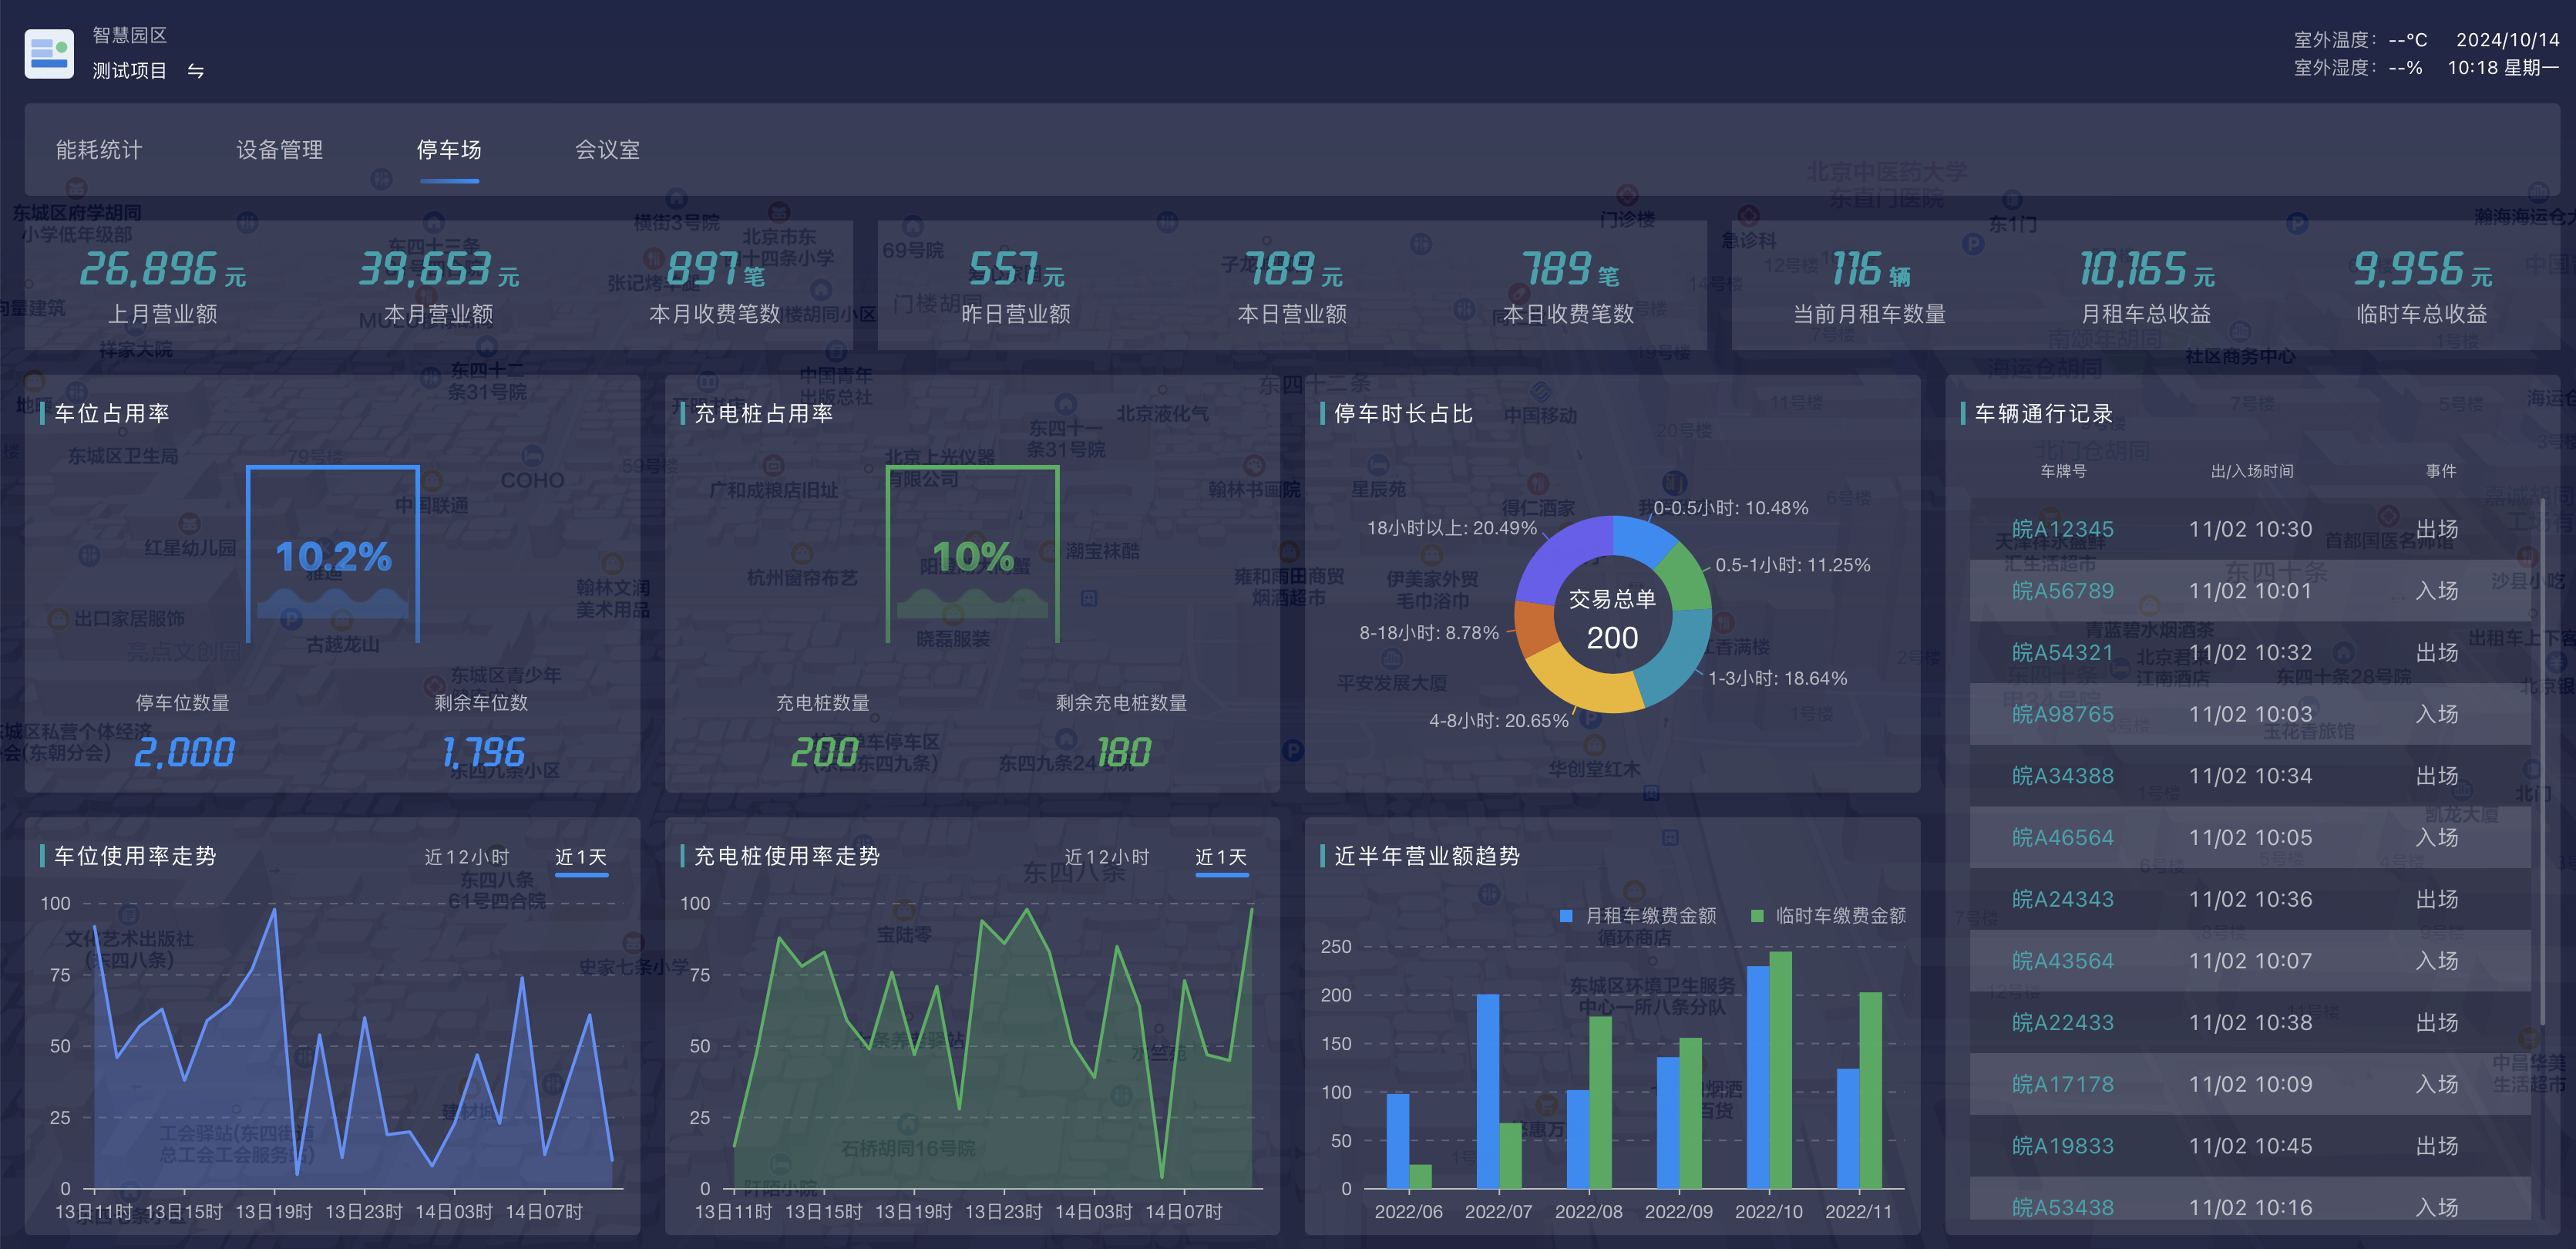The width and height of the screenshot is (2576, 1249).
Task: Switch to the 能耗统计 tab
Action: pos(99,150)
